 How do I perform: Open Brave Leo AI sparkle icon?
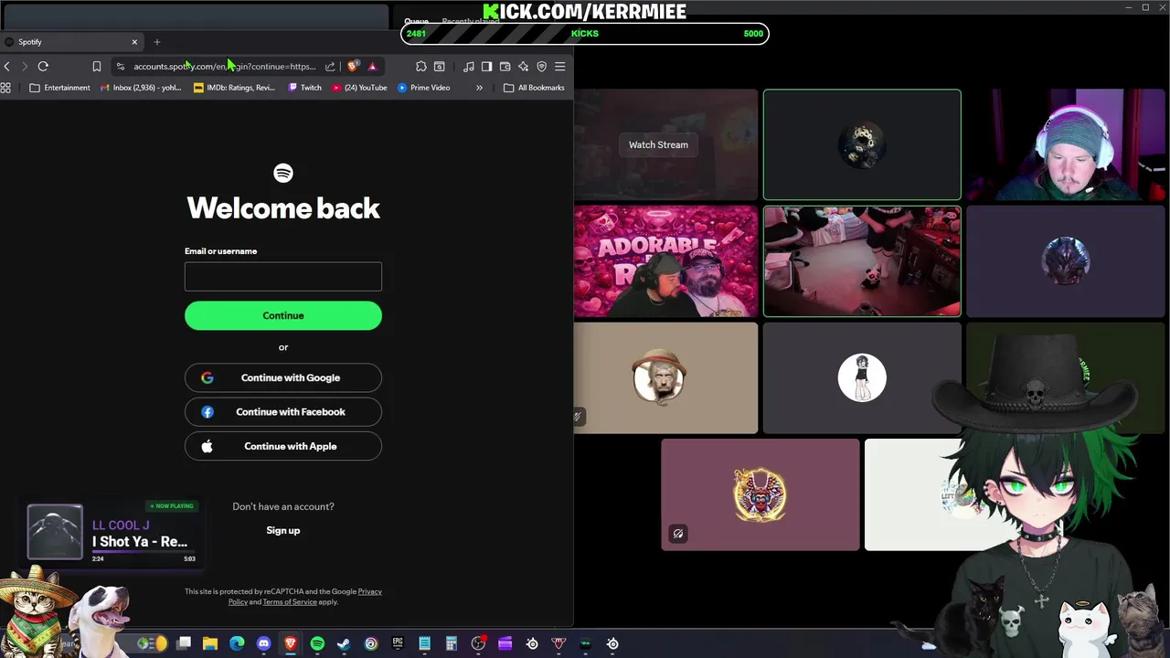523,66
